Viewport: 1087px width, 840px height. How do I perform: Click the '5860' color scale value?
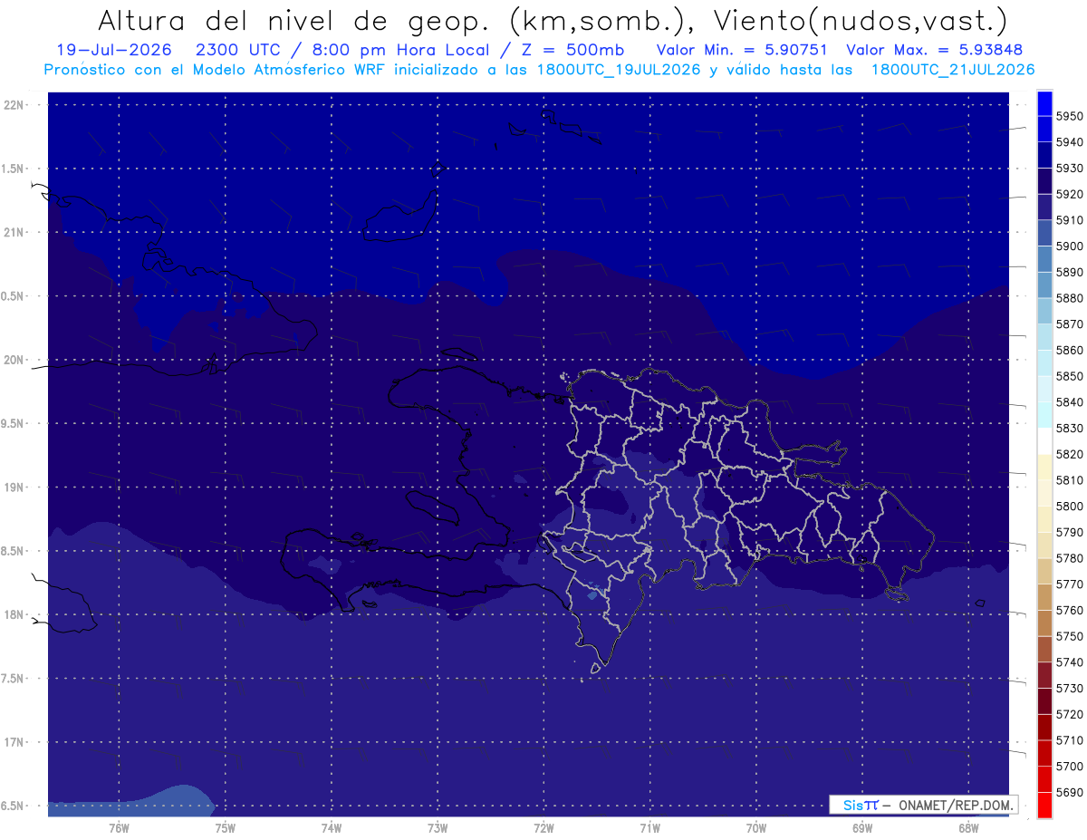pos(1070,350)
